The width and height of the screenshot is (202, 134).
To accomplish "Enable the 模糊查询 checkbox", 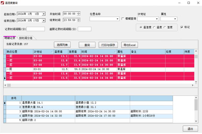I will (123, 19).
